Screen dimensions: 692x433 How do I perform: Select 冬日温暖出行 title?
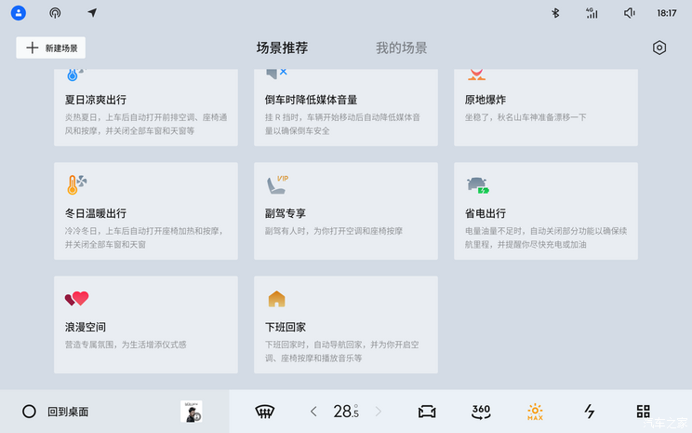[96, 213]
